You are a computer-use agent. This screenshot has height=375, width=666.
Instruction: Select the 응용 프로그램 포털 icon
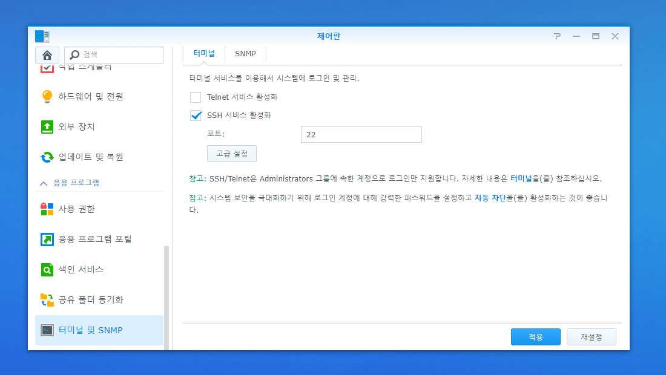tap(47, 240)
